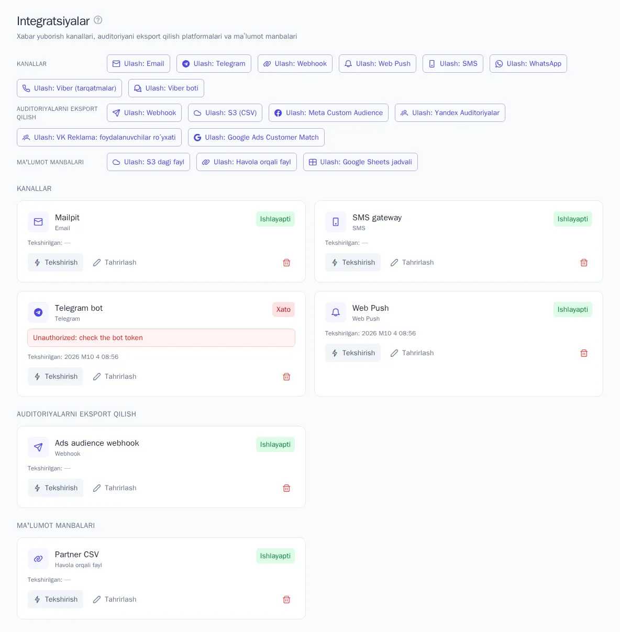Add Havola orqali fayl data source
Screen dimensions: 620x632
[247, 162]
